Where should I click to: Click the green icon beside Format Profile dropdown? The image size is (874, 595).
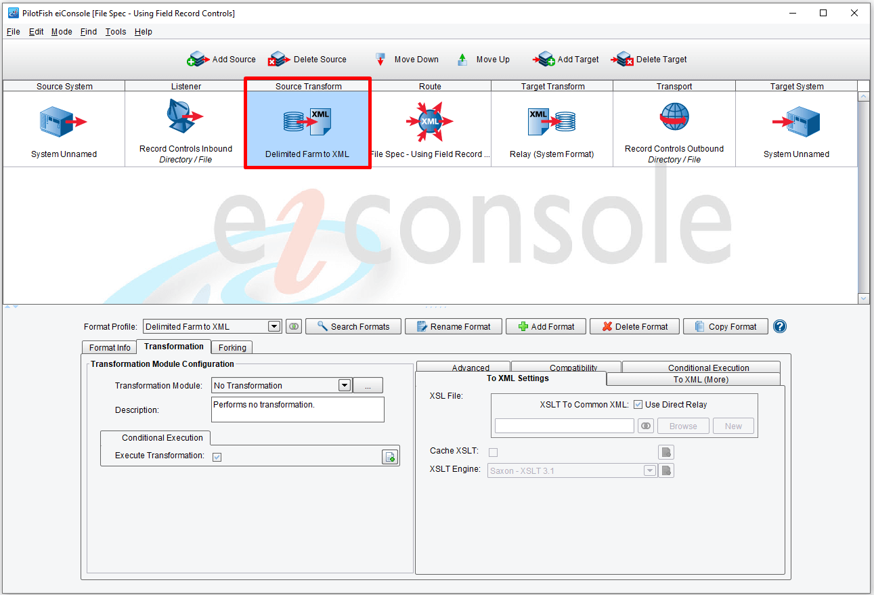293,326
